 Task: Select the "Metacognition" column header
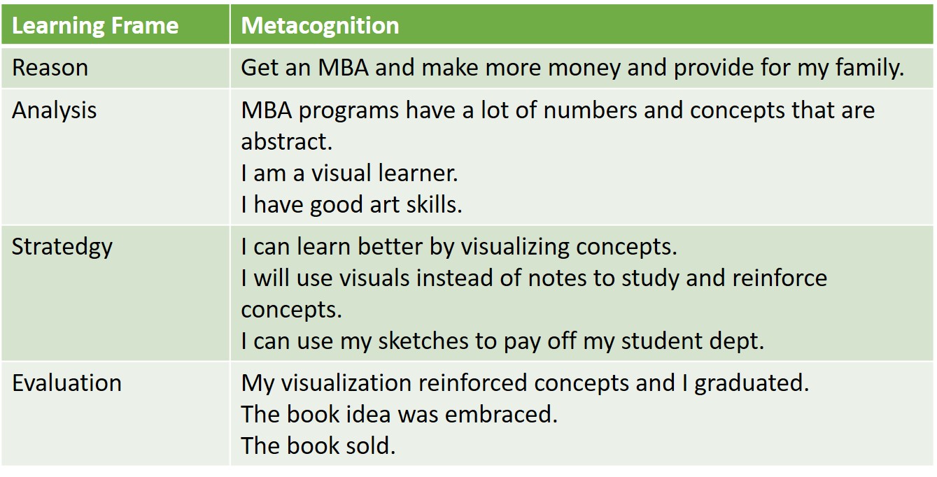pyautogui.click(x=320, y=26)
